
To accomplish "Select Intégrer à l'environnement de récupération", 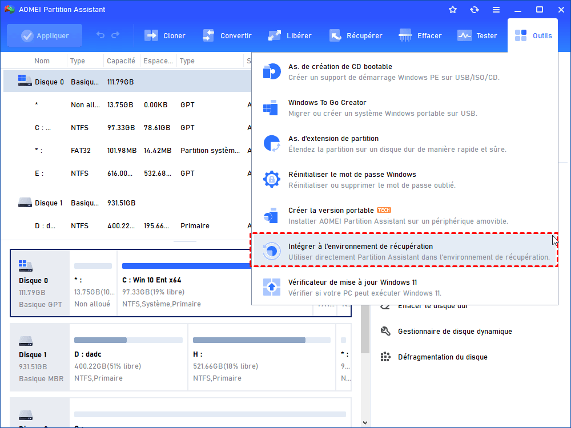I will [405, 251].
